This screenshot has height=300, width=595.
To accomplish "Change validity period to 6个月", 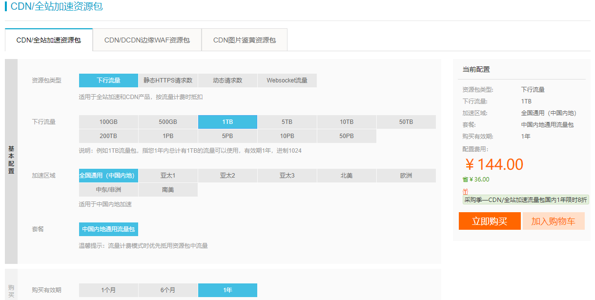I will coord(168,290).
